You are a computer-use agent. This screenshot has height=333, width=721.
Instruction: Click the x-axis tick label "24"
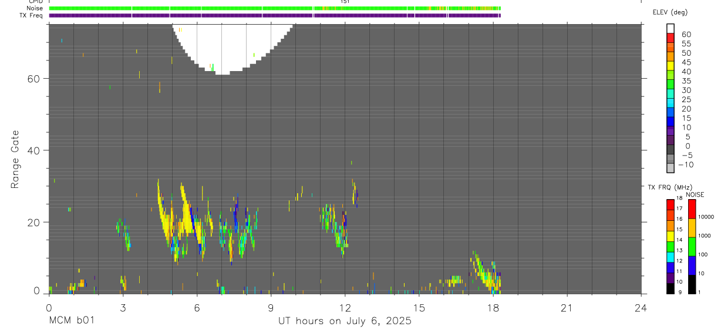pyautogui.click(x=641, y=308)
